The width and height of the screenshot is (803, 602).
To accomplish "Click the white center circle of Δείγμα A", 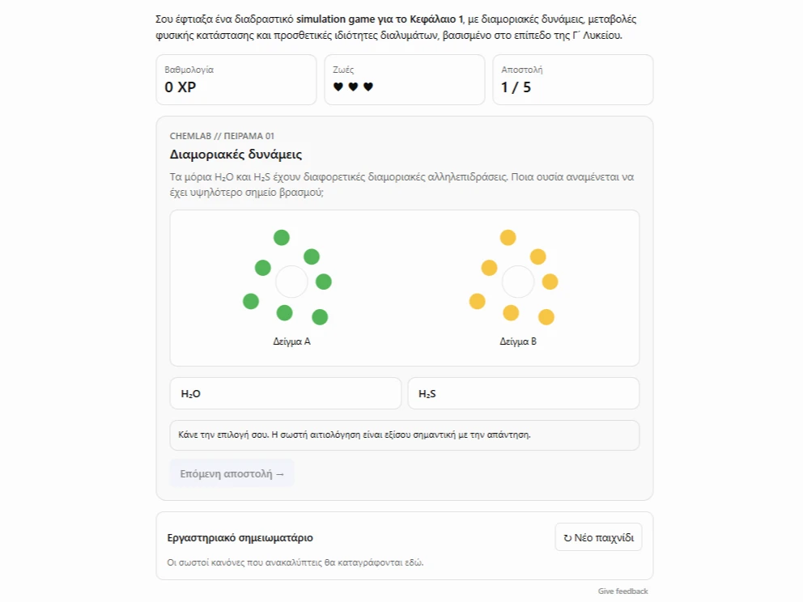I will point(291,282).
